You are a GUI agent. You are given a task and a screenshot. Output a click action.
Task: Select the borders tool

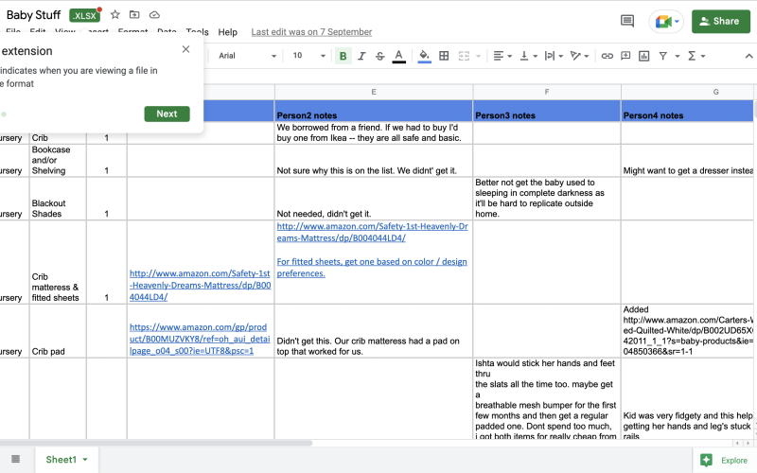point(446,56)
